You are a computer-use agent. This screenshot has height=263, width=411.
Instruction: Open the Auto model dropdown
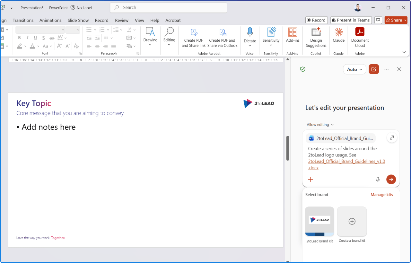tap(354, 69)
